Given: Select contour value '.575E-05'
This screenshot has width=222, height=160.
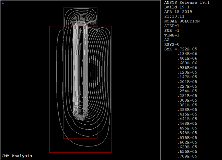Looking at the screenshot, I should click(x=187, y=138).
